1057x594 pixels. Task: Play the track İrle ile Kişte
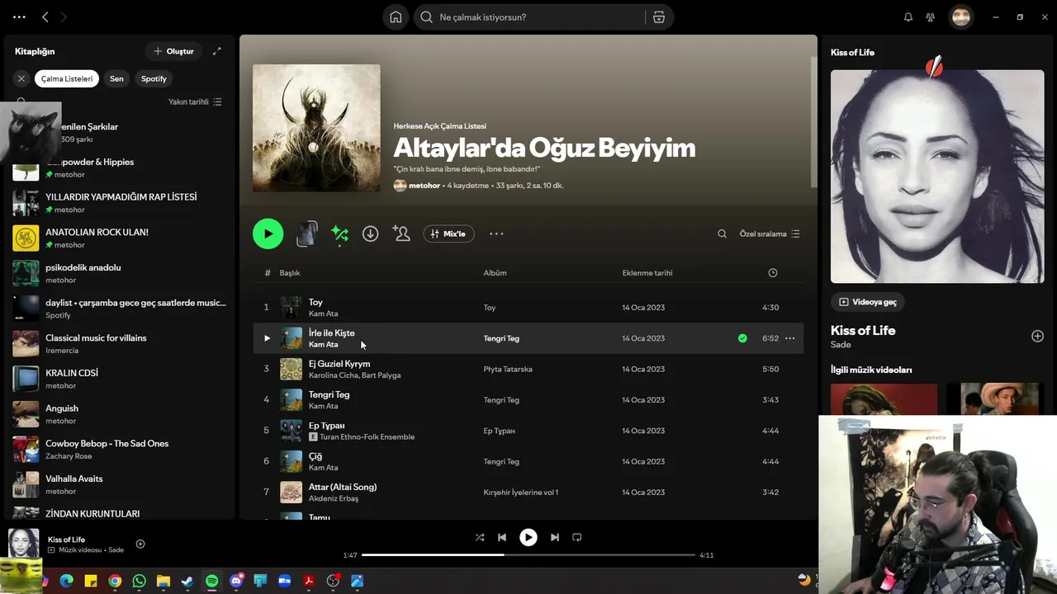[x=267, y=338]
